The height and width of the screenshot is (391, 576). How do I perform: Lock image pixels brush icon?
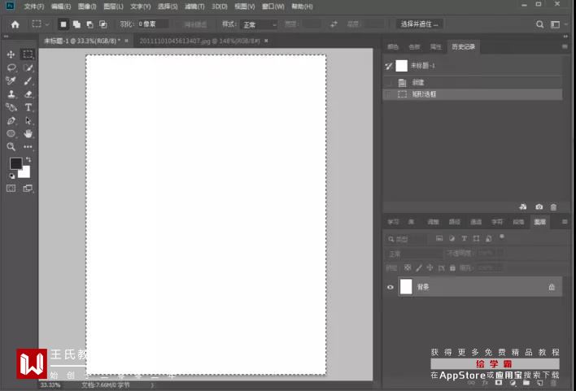419,268
